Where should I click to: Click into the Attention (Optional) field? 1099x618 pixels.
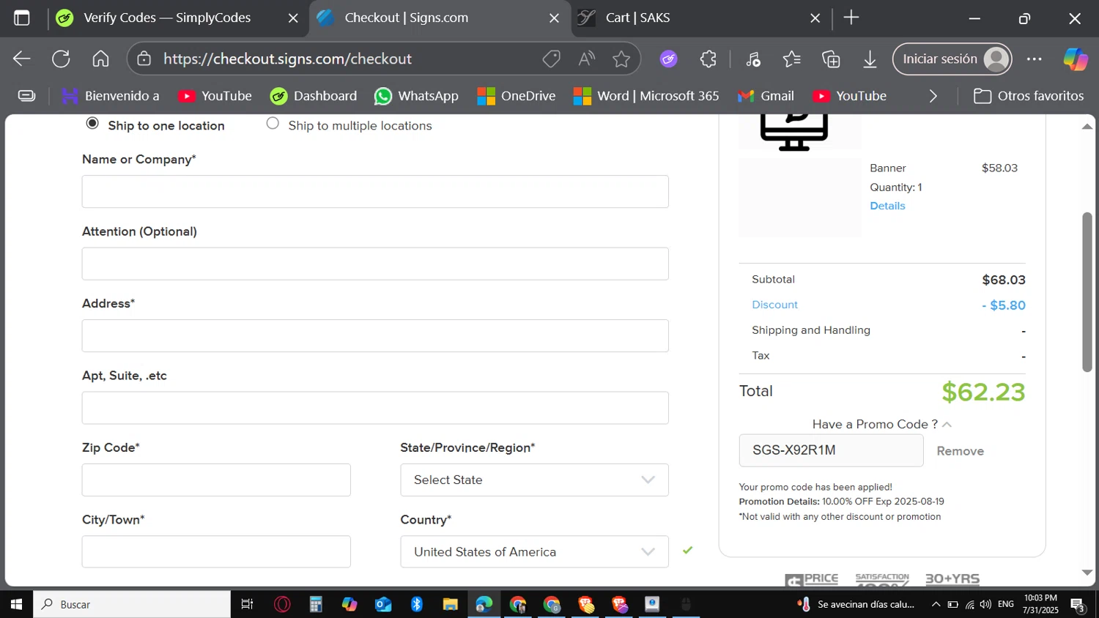375,264
